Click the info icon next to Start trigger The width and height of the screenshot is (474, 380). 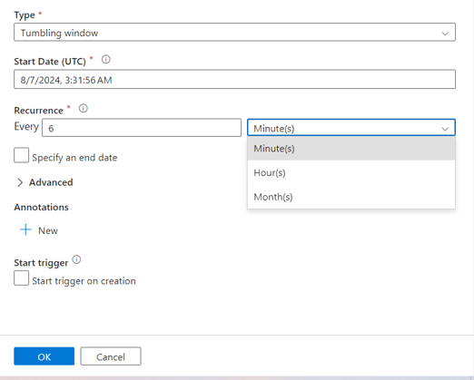pyautogui.click(x=76, y=259)
